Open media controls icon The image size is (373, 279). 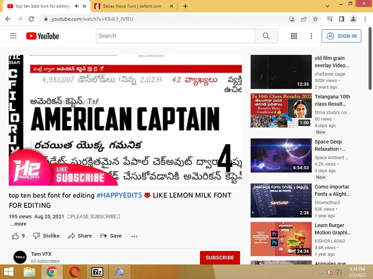click(x=330, y=19)
